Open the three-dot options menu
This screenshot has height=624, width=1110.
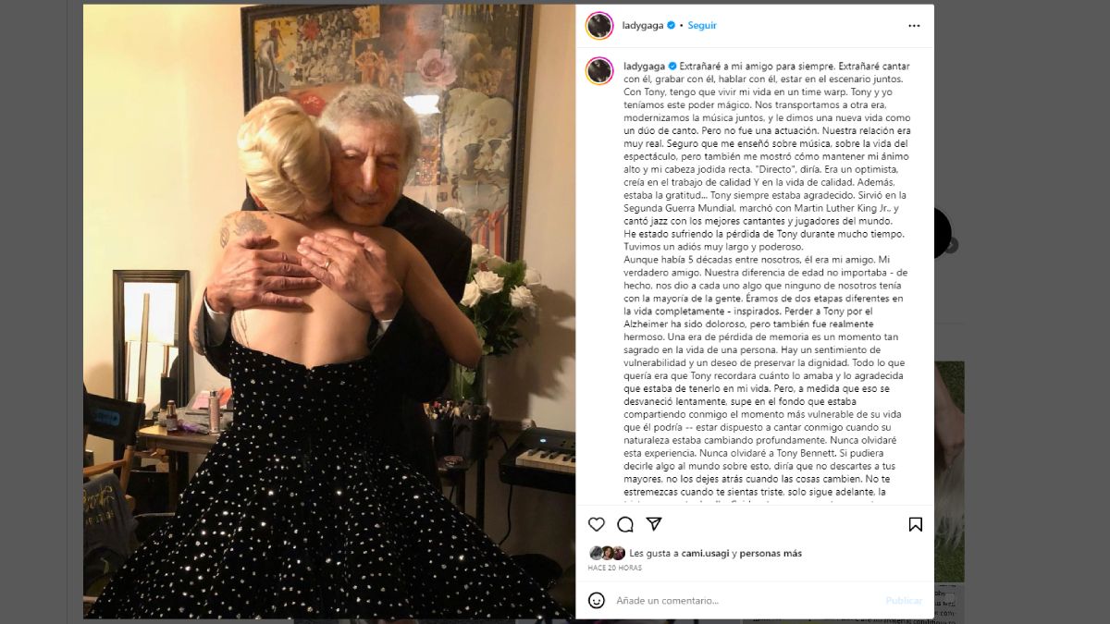(x=914, y=26)
